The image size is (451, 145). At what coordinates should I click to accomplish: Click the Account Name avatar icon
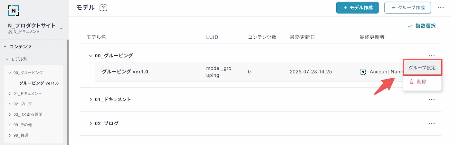(x=363, y=72)
